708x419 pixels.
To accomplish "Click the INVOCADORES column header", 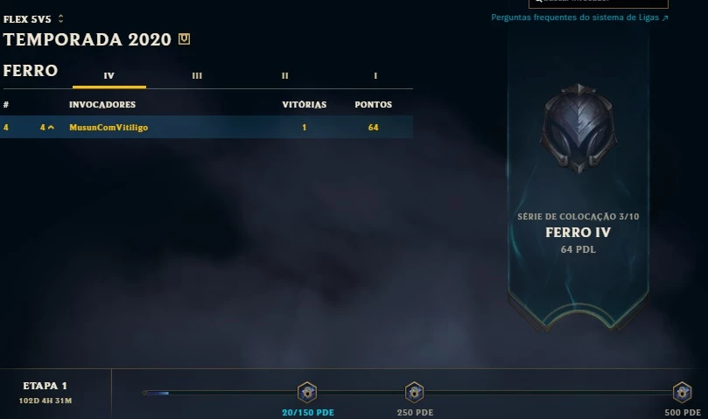I will (x=102, y=105).
